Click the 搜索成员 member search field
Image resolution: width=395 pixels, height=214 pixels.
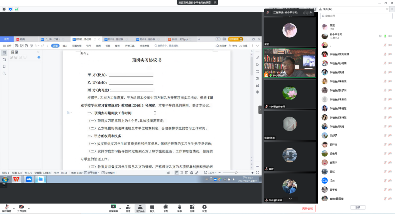tap(356, 16)
